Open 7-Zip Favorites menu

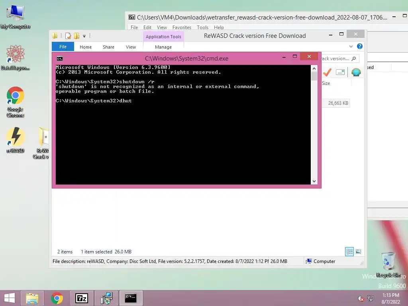pyautogui.click(x=182, y=27)
